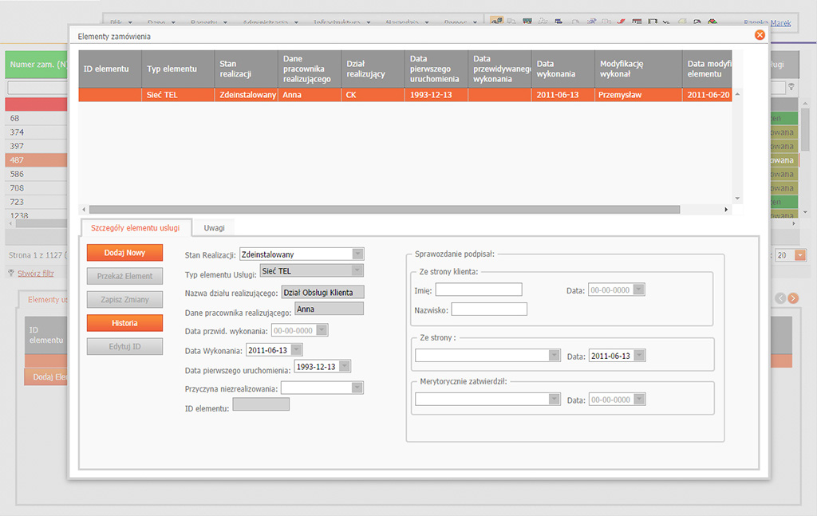Open the Ze strony signer dropdown
The image size is (817, 516).
click(x=554, y=356)
